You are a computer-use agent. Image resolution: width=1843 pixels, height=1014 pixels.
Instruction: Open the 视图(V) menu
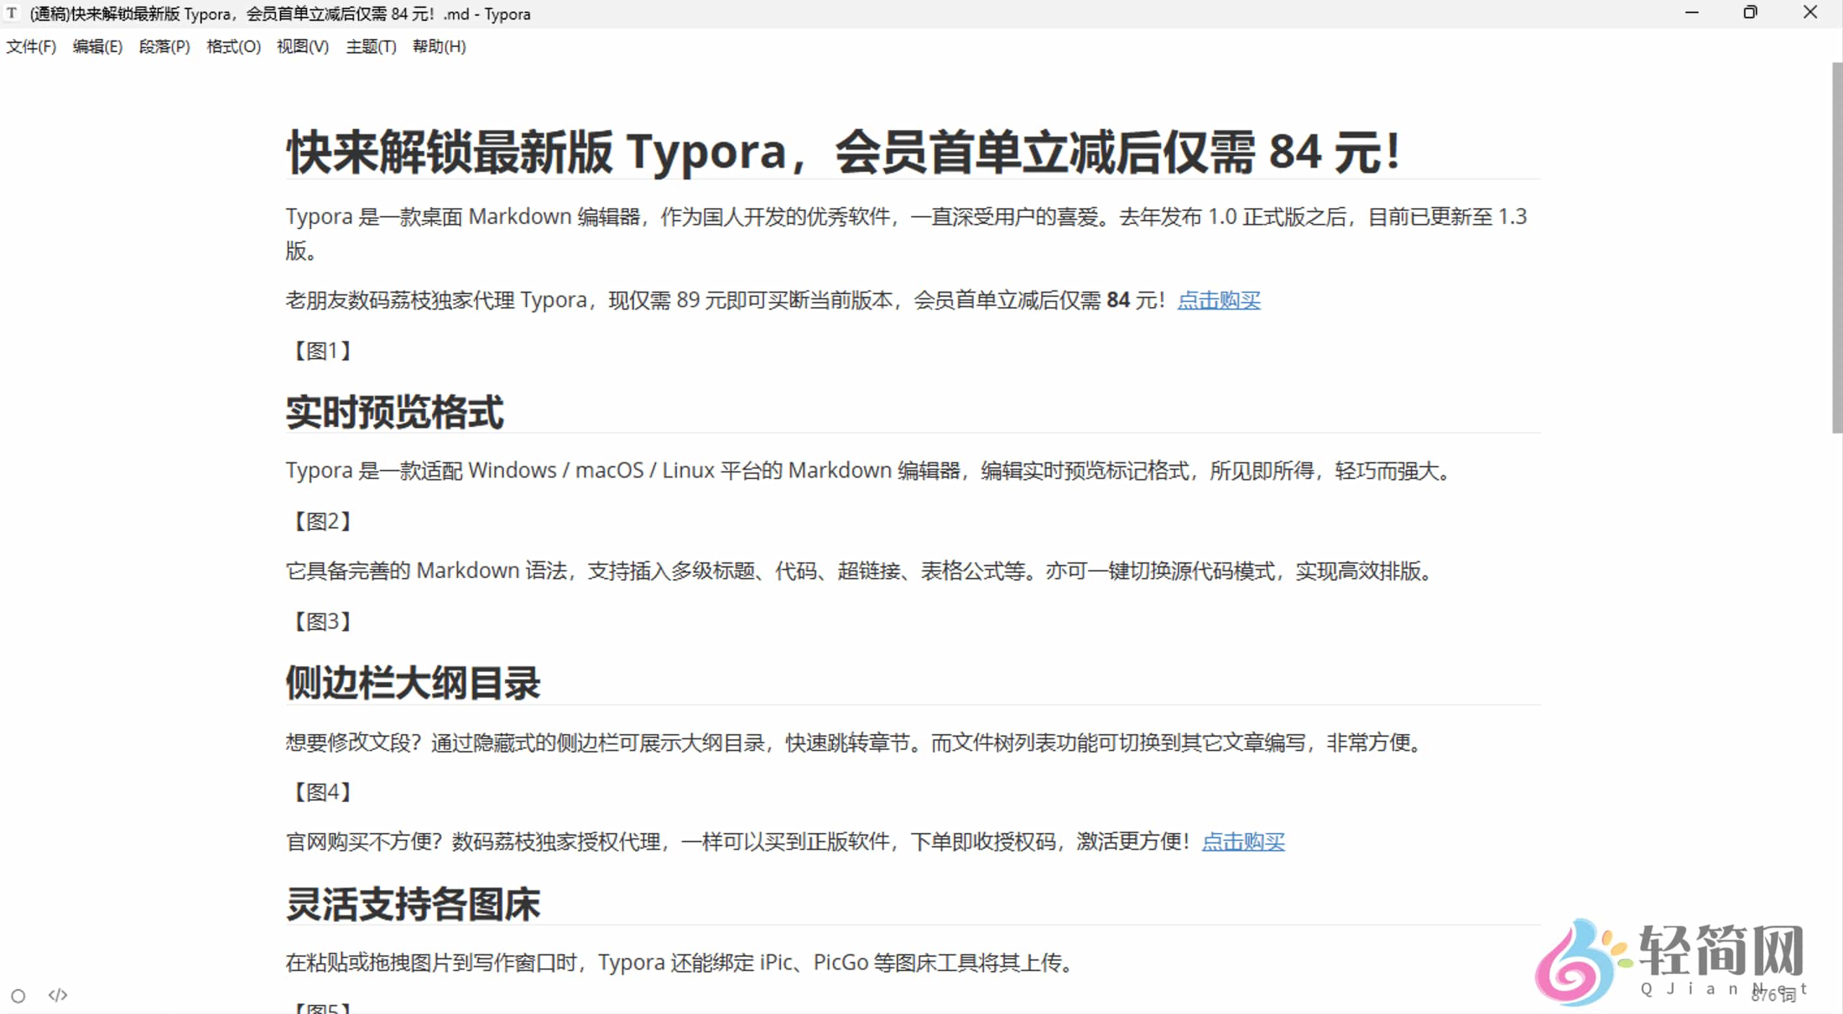tap(302, 46)
